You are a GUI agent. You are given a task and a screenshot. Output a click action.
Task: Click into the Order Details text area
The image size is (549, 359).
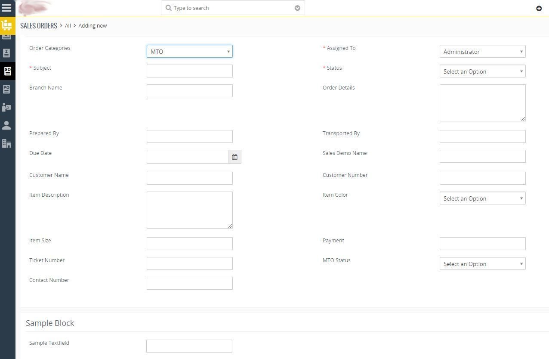point(482,102)
